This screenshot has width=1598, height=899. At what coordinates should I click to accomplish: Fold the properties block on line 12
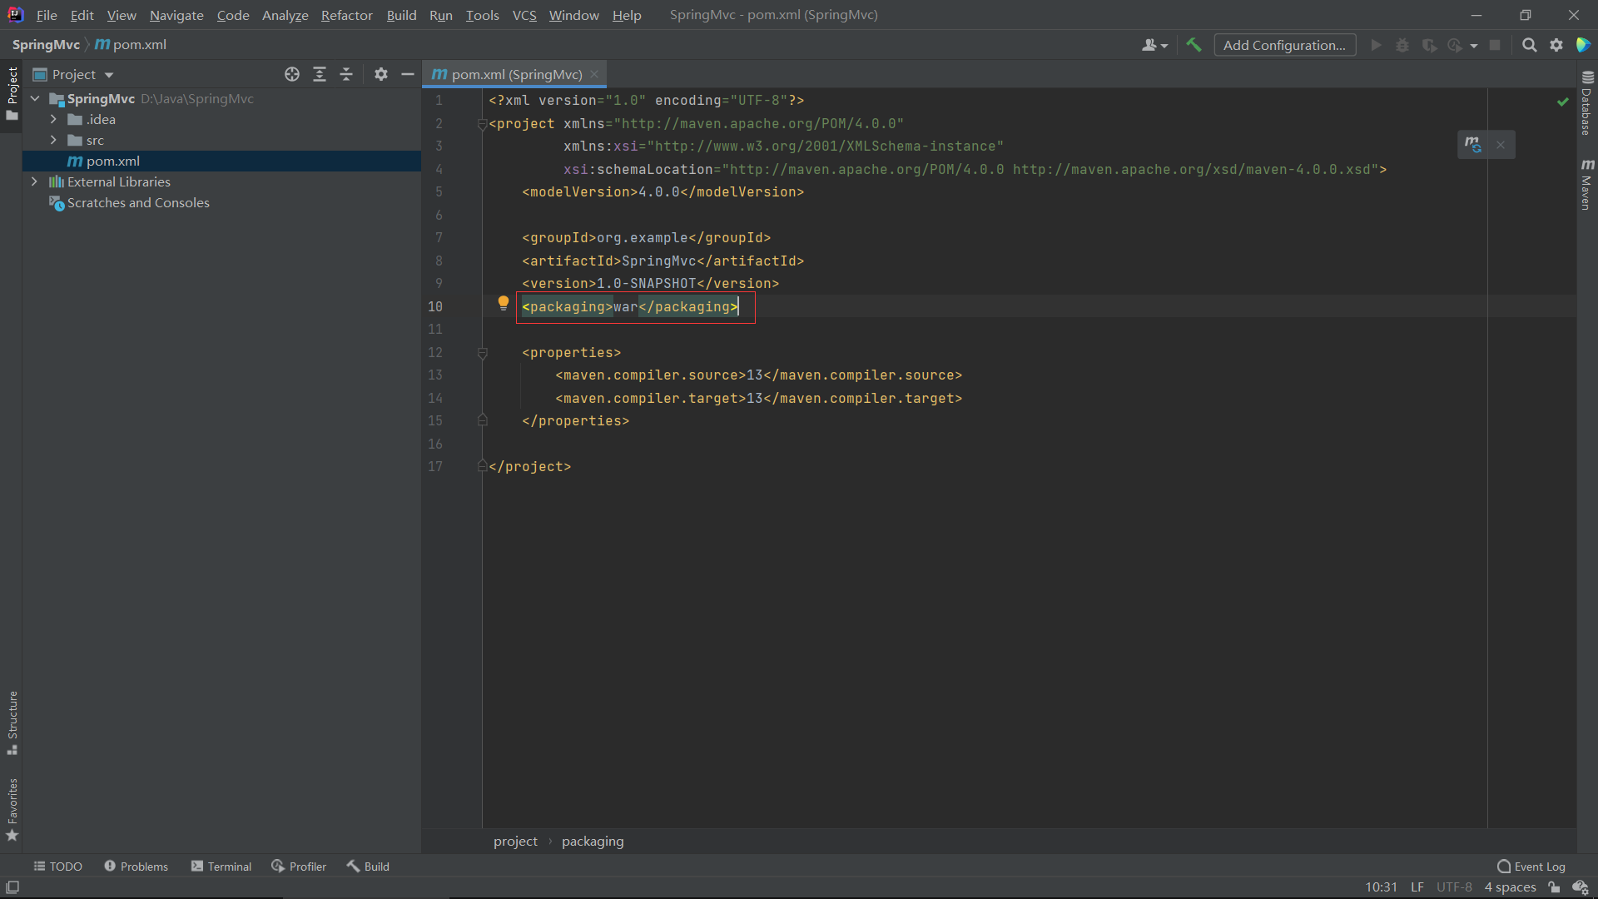pos(483,353)
